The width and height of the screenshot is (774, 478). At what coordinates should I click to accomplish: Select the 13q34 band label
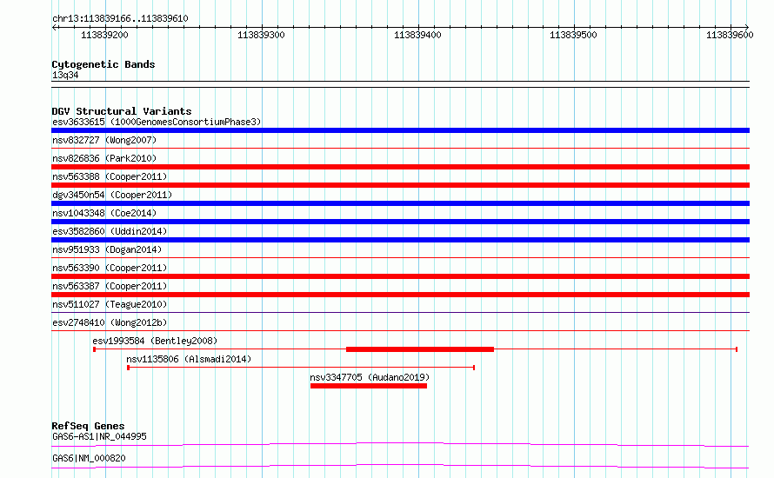tap(65, 75)
